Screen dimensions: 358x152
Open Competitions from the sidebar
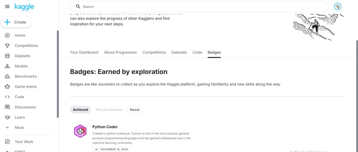tap(26, 46)
